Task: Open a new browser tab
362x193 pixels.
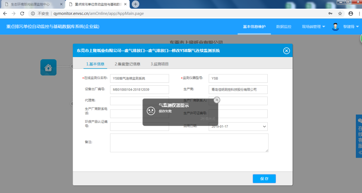Action: click(x=135, y=4)
